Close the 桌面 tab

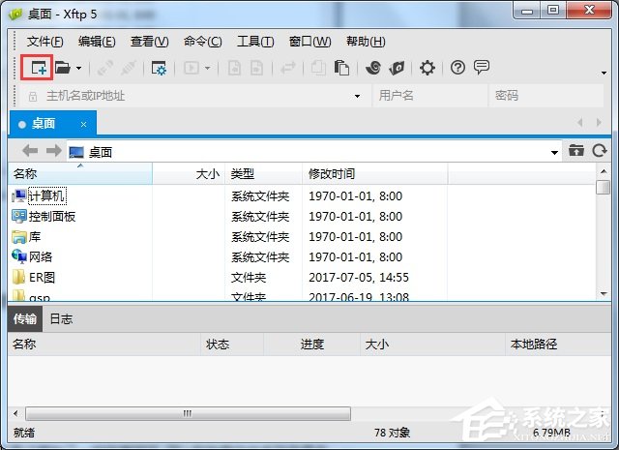point(84,124)
